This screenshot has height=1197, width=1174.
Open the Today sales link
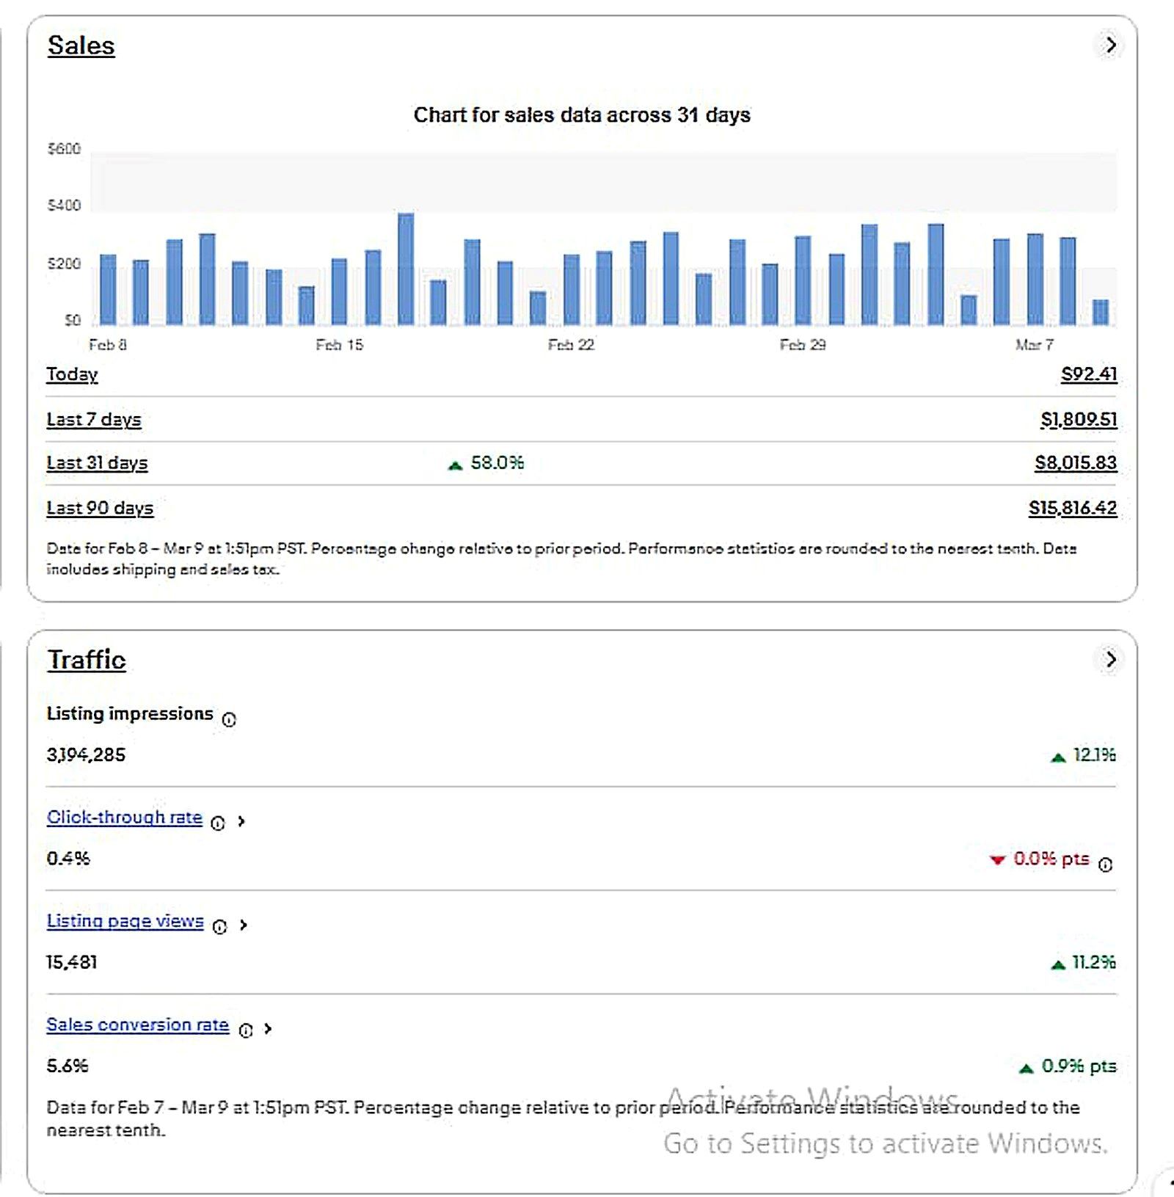pyautogui.click(x=72, y=374)
